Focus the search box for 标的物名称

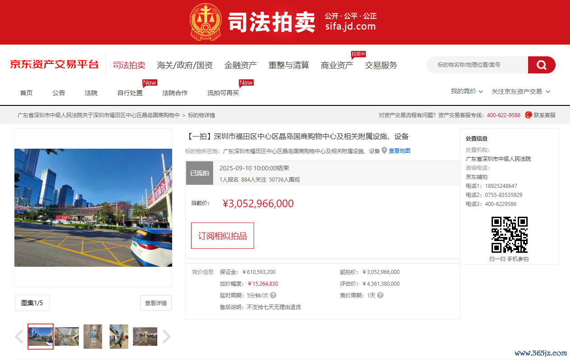(x=478, y=65)
